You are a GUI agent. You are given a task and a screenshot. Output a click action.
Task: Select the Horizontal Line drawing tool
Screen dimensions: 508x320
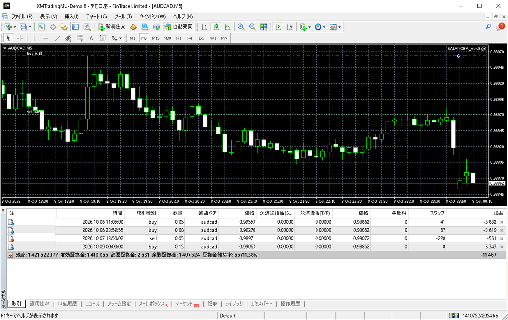click(x=46, y=38)
